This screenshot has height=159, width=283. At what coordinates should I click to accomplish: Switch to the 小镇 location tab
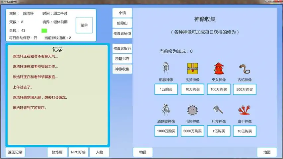point(122,13)
